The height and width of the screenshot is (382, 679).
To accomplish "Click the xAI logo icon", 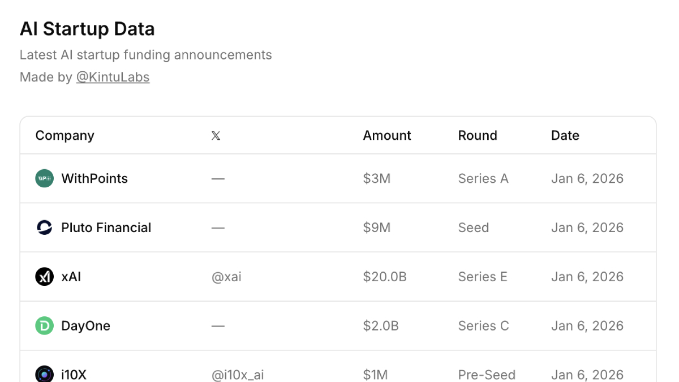I will pyautogui.click(x=44, y=277).
